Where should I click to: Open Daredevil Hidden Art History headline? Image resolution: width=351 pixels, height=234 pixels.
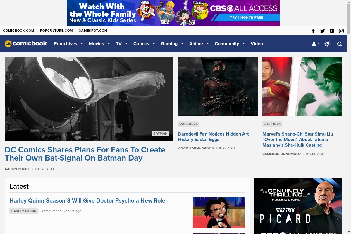tap(213, 137)
